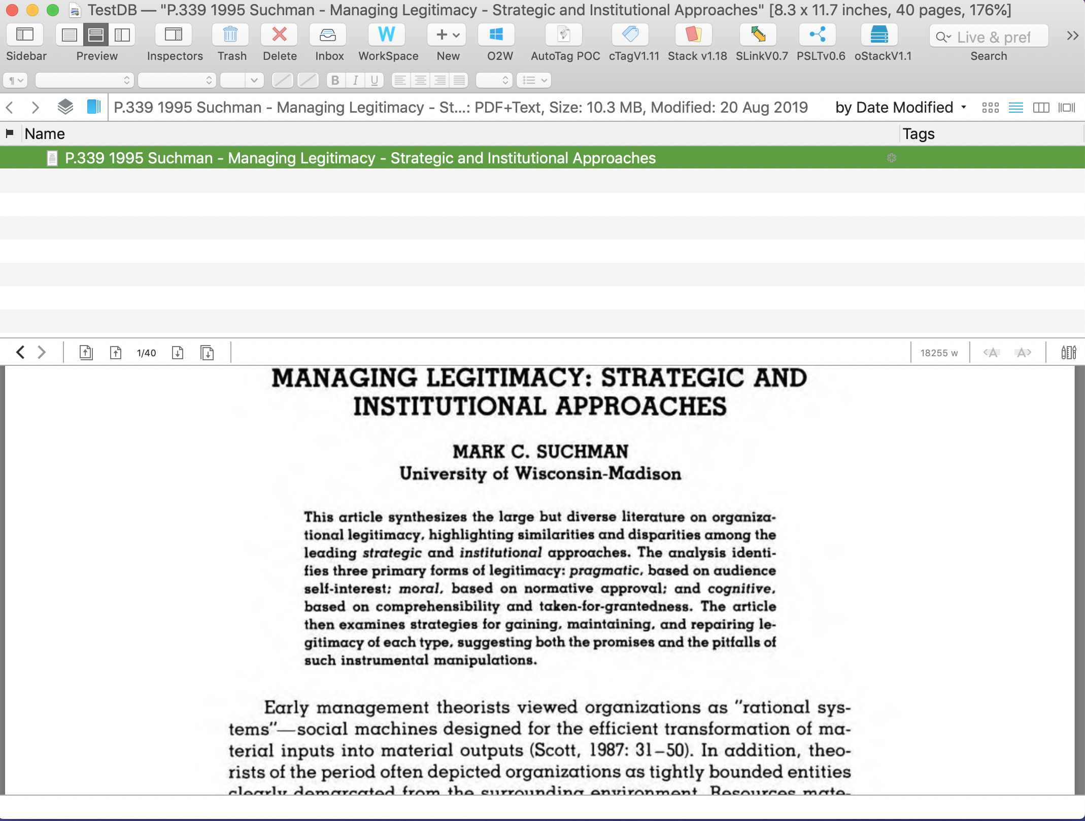Image resolution: width=1085 pixels, height=821 pixels.
Task: Click the Tags column header
Action: click(x=919, y=134)
